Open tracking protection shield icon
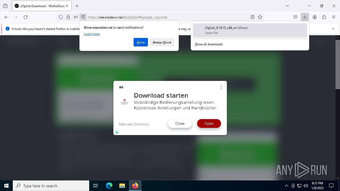Image resolution: width=340 pixels, height=191 pixels. [61, 17]
